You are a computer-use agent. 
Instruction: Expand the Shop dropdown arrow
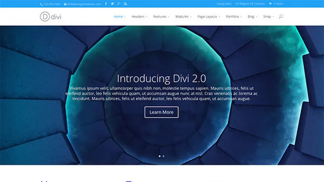(x=273, y=17)
